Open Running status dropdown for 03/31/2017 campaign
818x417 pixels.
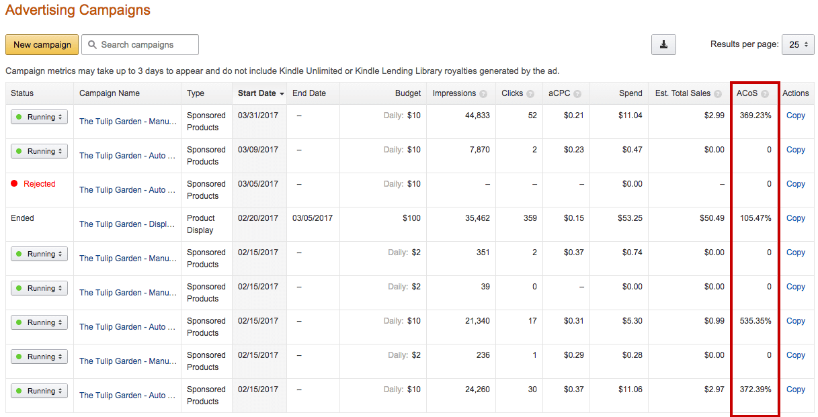coord(39,117)
